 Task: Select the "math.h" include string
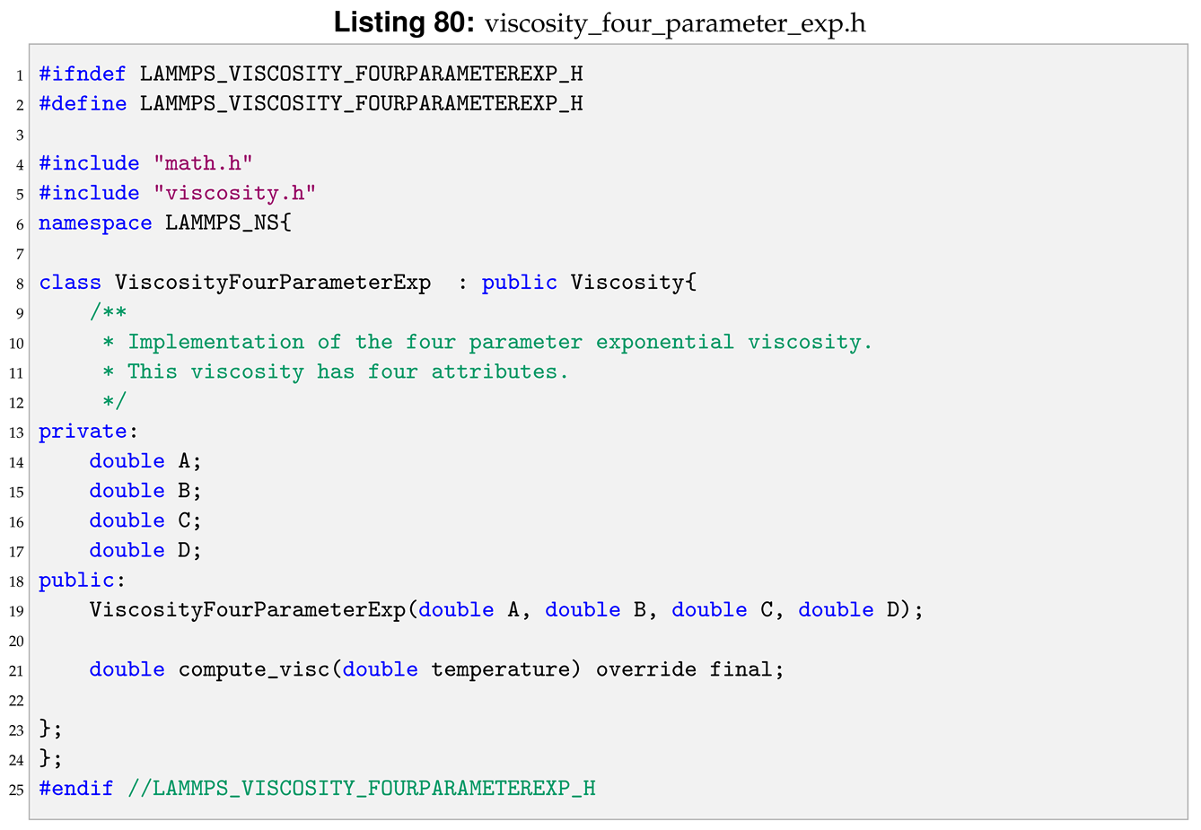pos(203,163)
